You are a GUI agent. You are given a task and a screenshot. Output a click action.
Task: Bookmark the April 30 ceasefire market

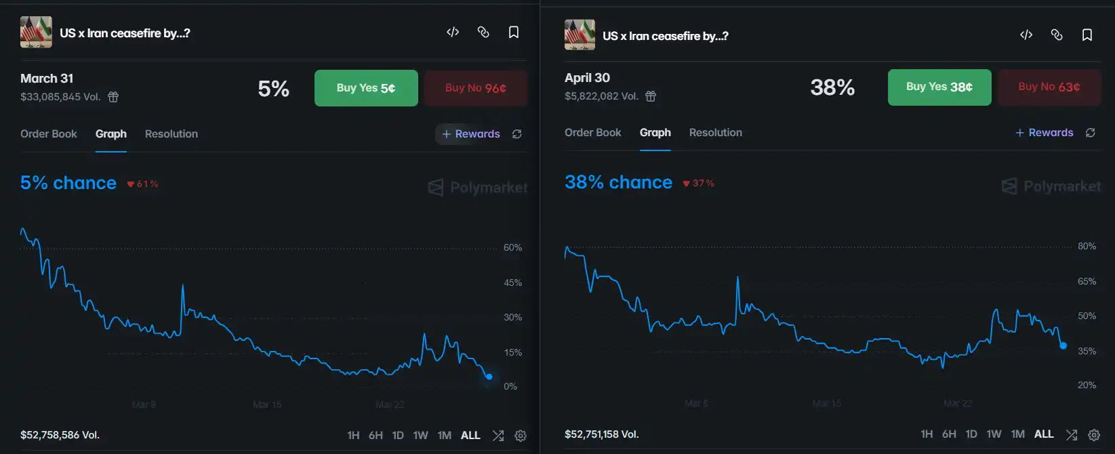[x=1087, y=35]
